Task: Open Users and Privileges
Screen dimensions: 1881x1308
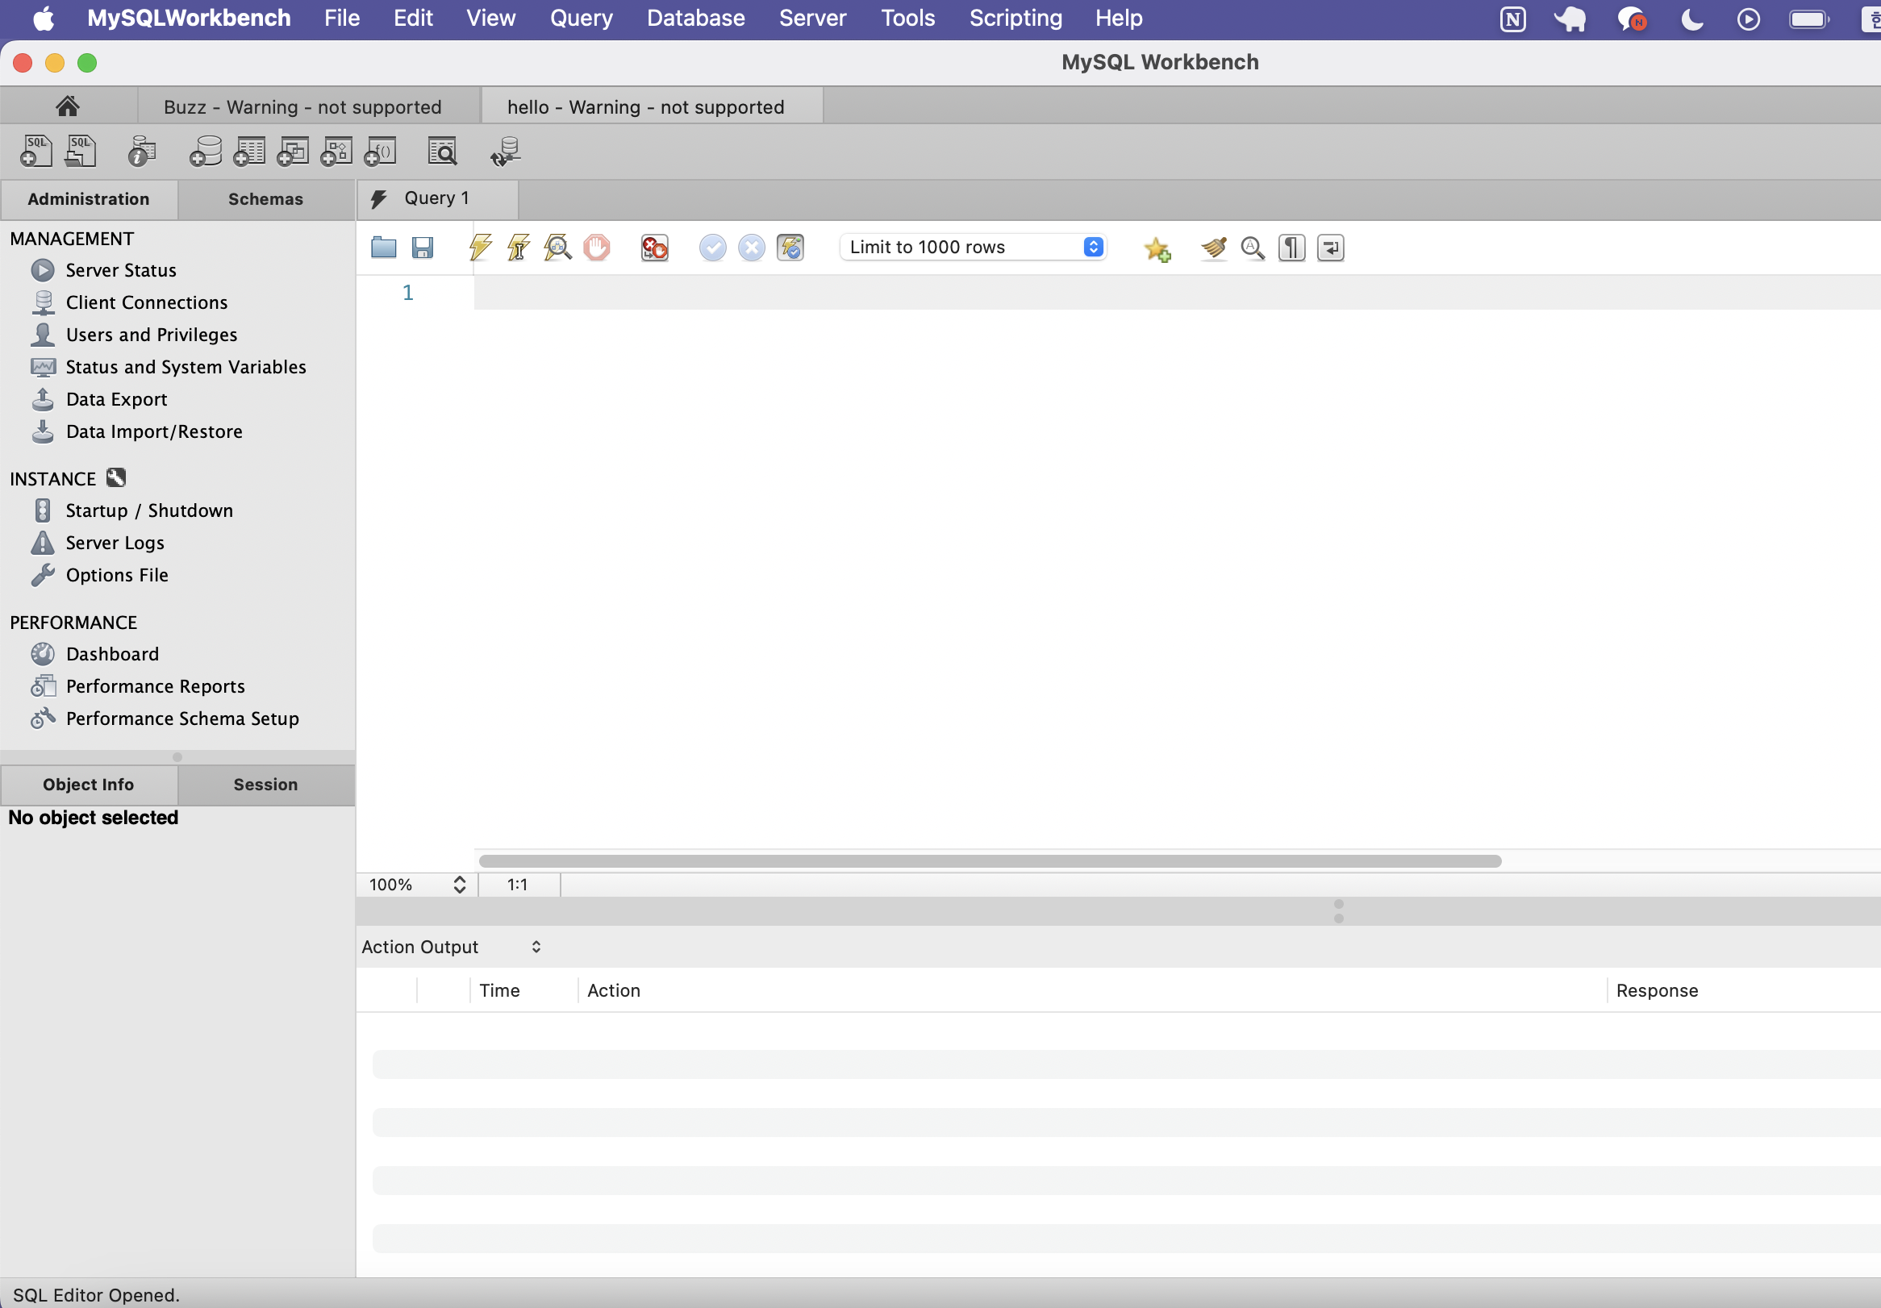Action: pyautogui.click(x=152, y=335)
